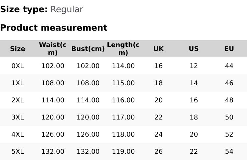Select the 5XL size row label
The width and height of the screenshot is (247, 160).
coord(17,151)
